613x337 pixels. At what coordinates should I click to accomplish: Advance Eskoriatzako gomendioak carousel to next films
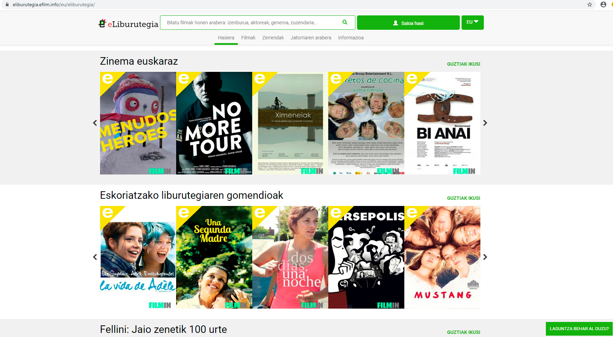pyautogui.click(x=485, y=257)
